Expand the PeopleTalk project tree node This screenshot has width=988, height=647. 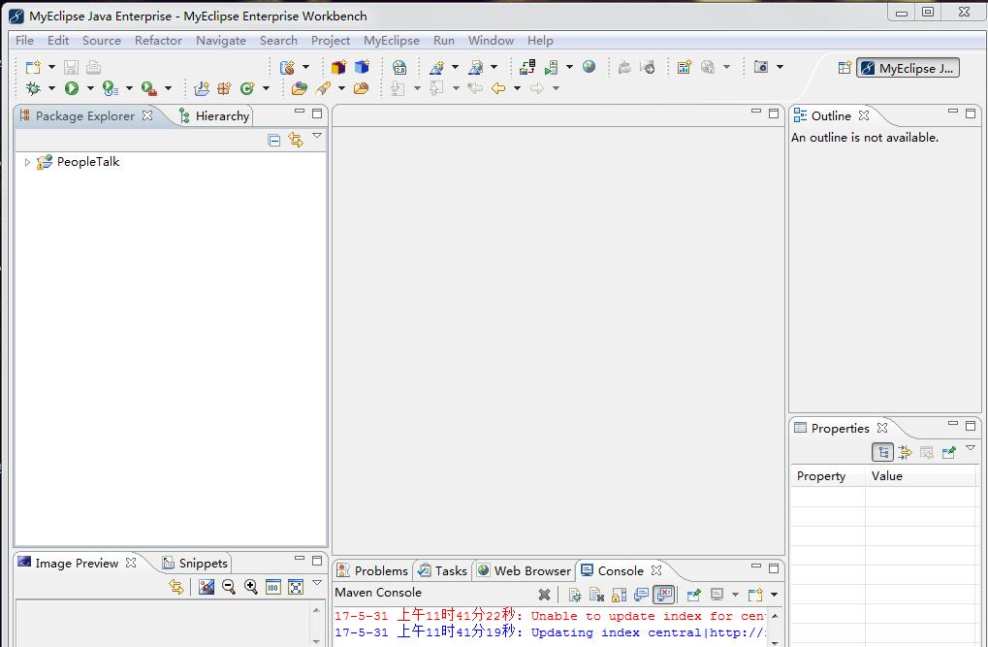click(27, 162)
